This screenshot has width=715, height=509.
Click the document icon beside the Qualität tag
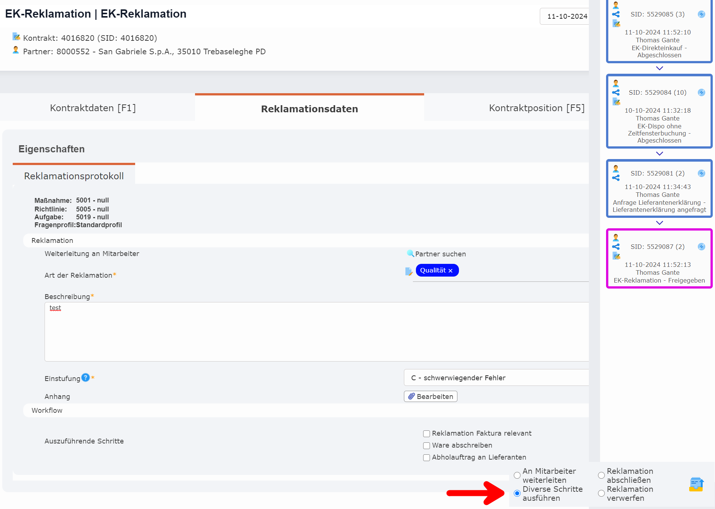pos(408,271)
